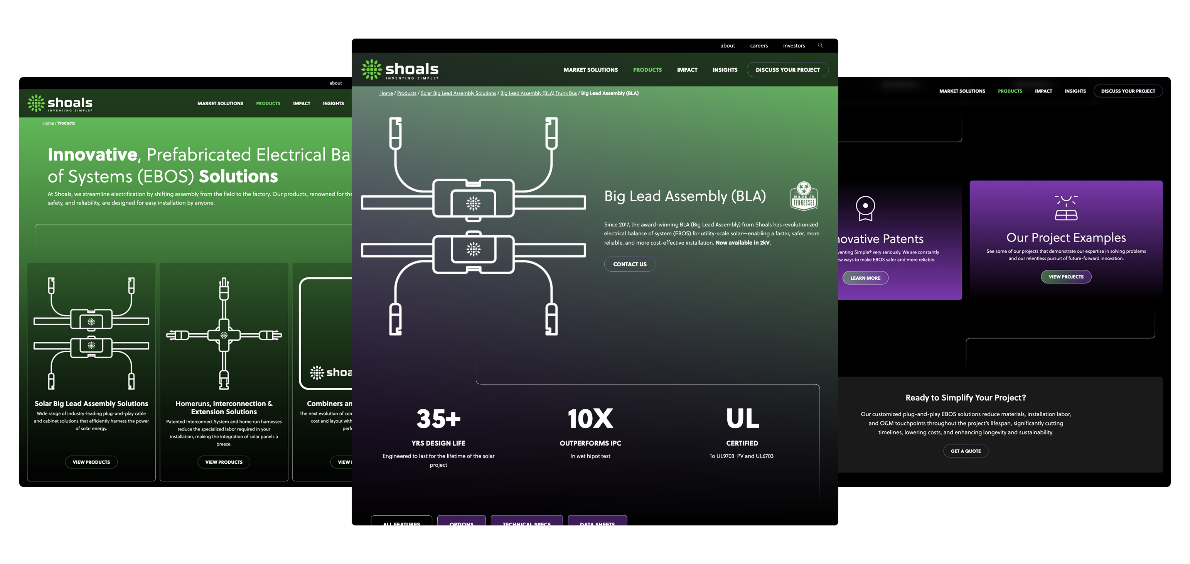This screenshot has height=564, width=1190.
Task: Click the Homeruns Interconnection cross connector illustration
Action: (x=224, y=333)
